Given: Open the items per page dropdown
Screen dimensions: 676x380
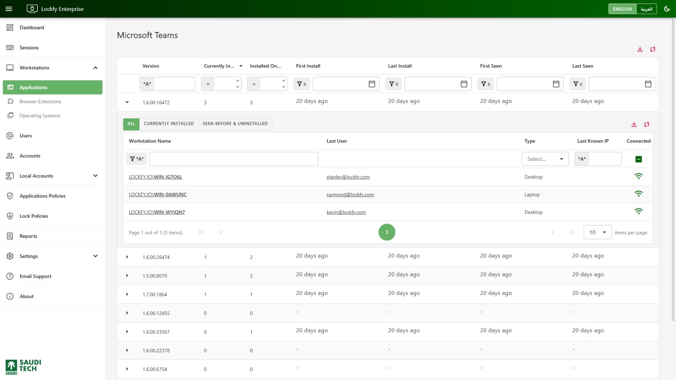Looking at the screenshot, I should (597, 232).
